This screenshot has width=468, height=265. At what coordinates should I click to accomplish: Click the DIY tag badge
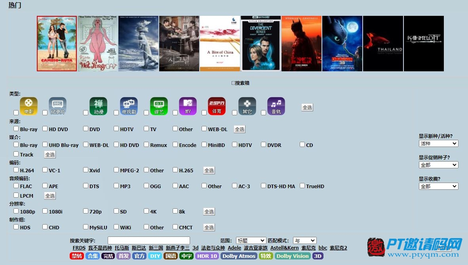pos(155,256)
